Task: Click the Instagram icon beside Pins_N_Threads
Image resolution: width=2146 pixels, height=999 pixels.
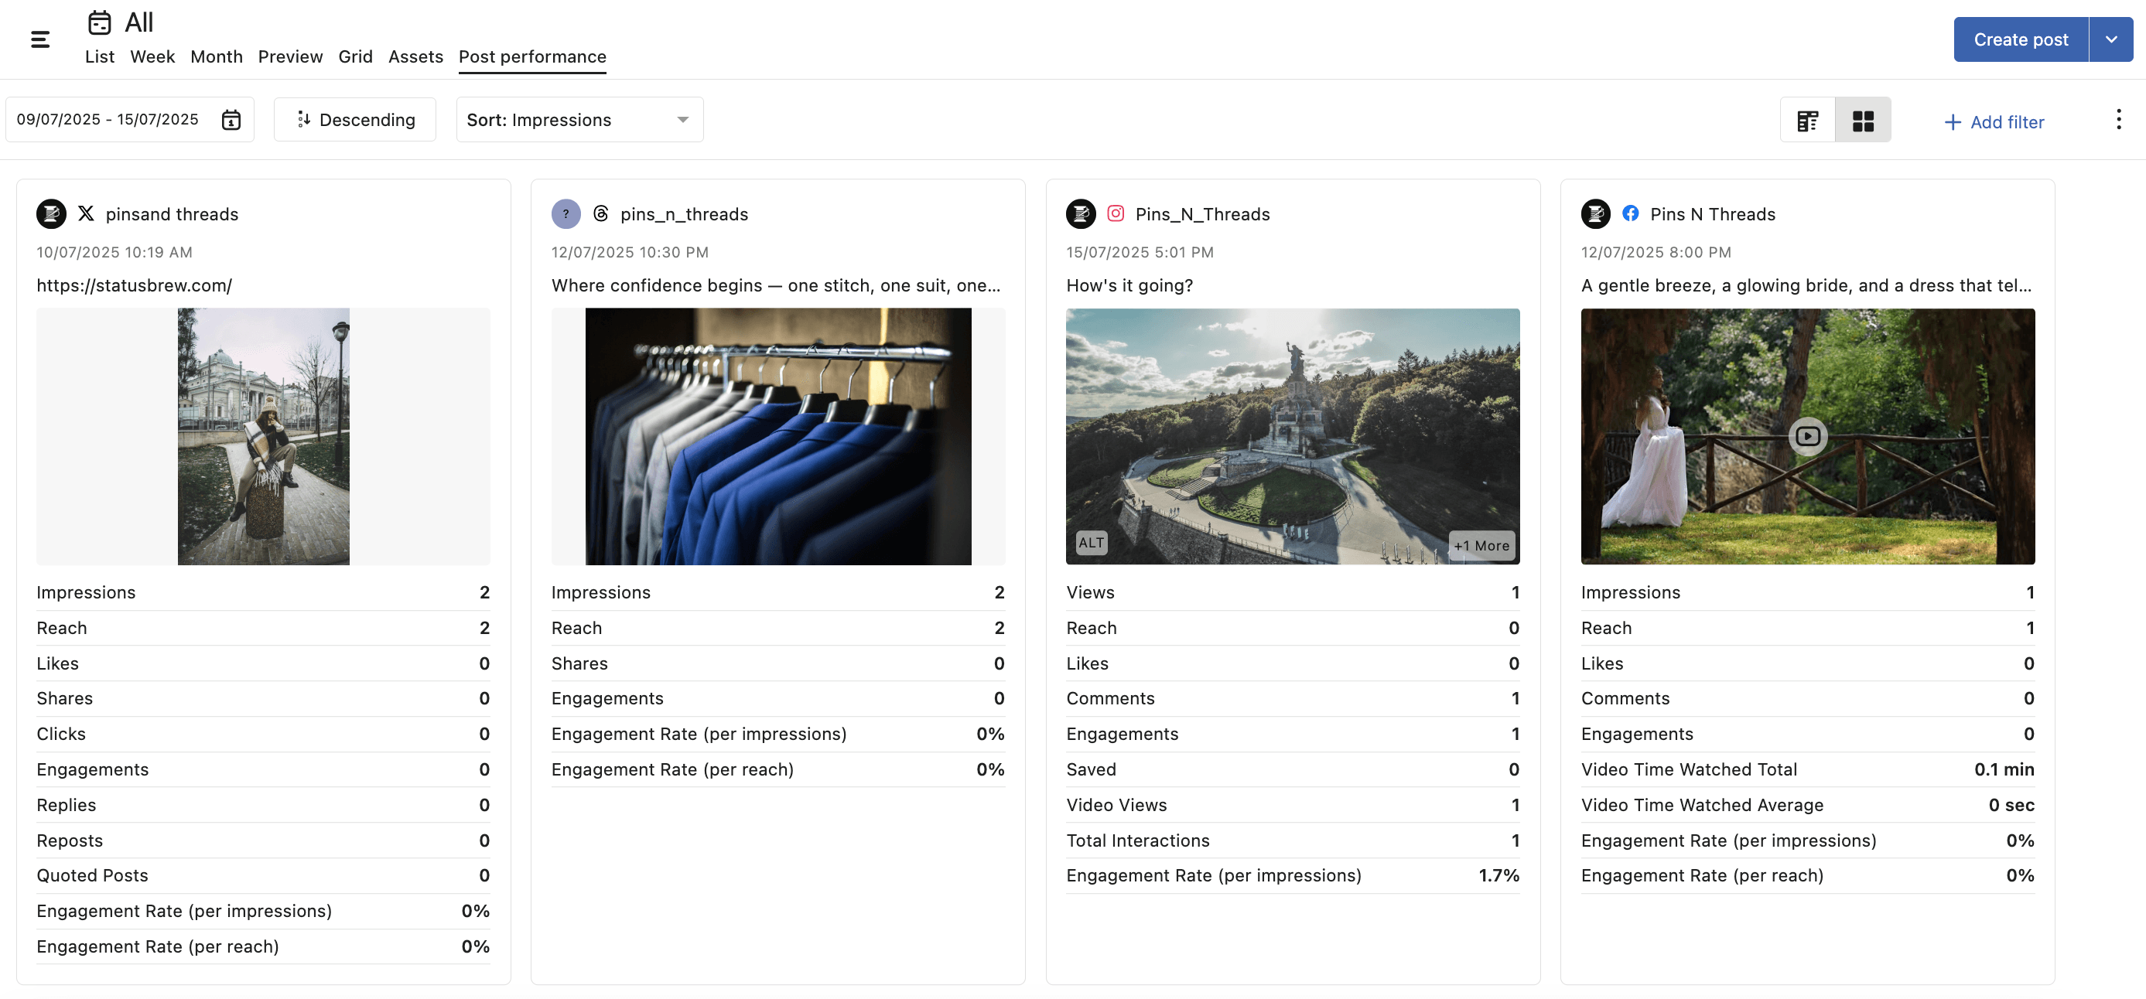Action: pos(1116,214)
